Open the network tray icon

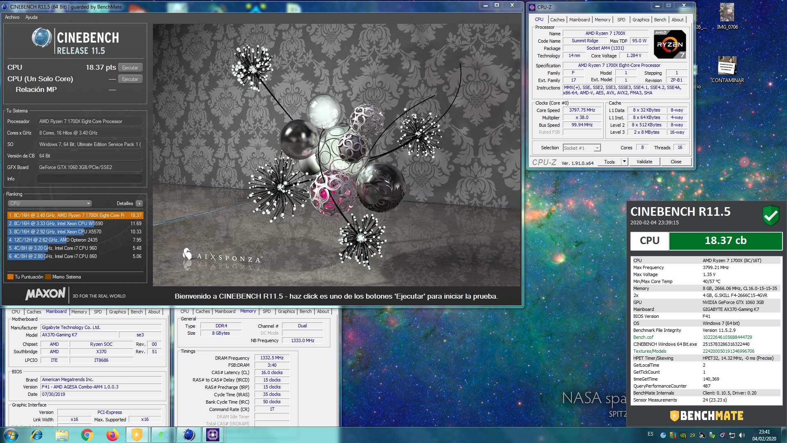pyautogui.click(x=732, y=435)
